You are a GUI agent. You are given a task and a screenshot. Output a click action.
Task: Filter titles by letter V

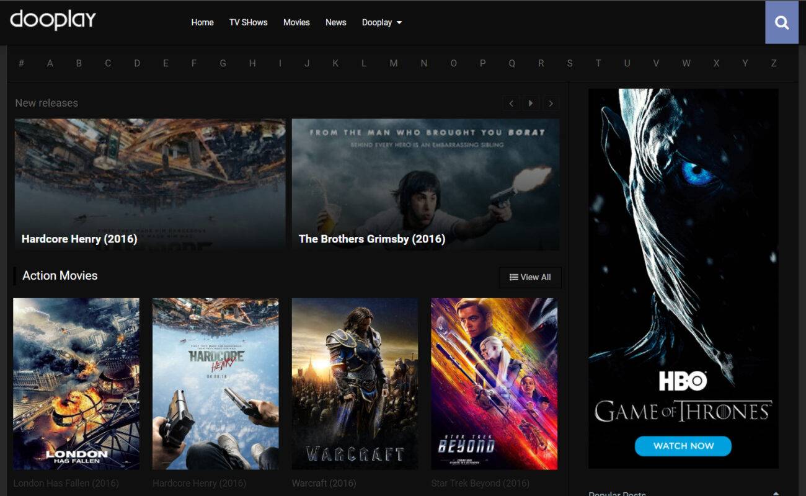pyautogui.click(x=656, y=63)
